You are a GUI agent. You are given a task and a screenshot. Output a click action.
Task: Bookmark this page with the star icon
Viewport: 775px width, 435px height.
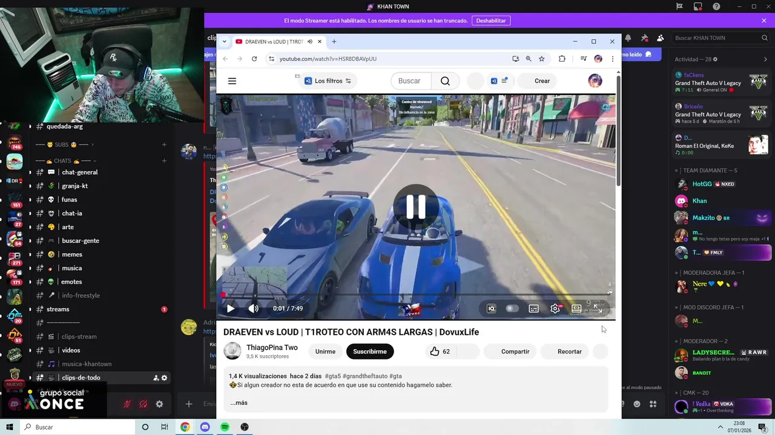pos(541,59)
